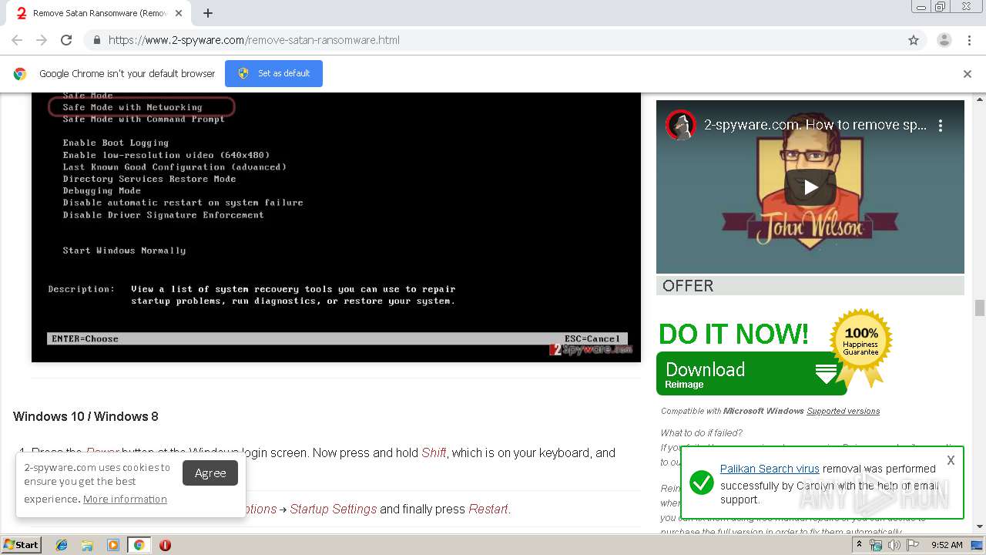The image size is (986, 555).
Task: Click the green checkmark notification icon
Action: point(701,483)
